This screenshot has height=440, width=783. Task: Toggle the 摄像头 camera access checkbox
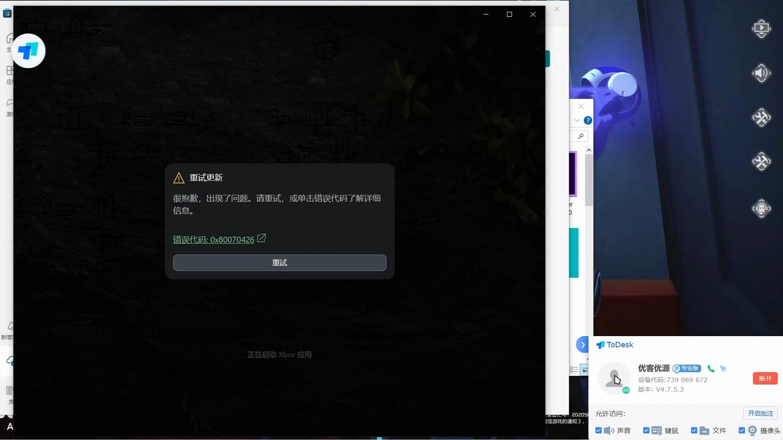(x=741, y=431)
